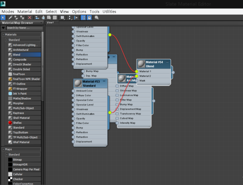The height and width of the screenshot is (185, 243).
Task: Toggle Show Background in Preview
Action: click(55, 18)
